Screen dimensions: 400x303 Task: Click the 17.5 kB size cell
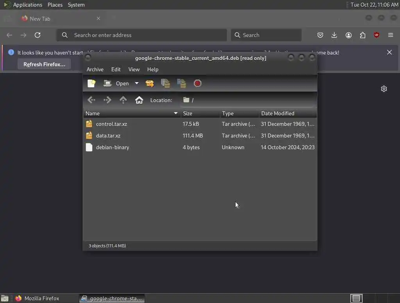pyautogui.click(x=191, y=124)
